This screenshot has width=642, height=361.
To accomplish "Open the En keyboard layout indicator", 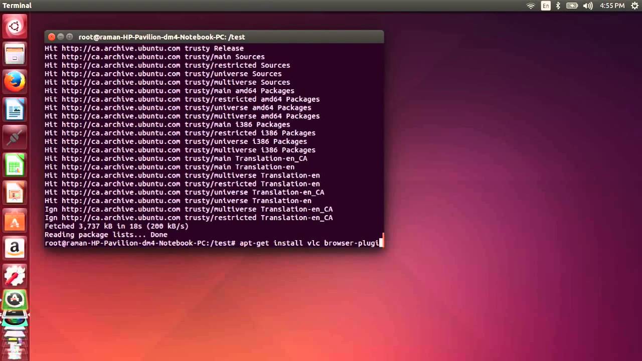I will [546, 6].
